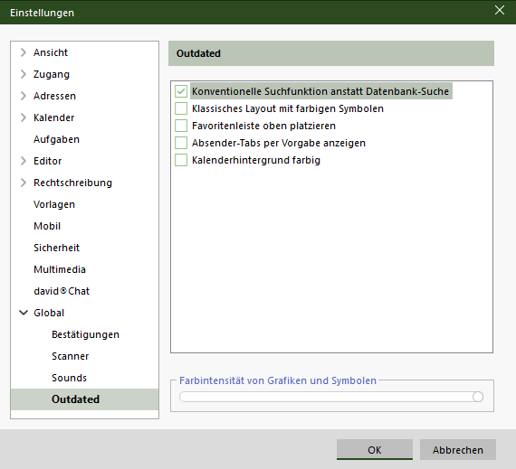Expand the Zugang tree node

23,74
